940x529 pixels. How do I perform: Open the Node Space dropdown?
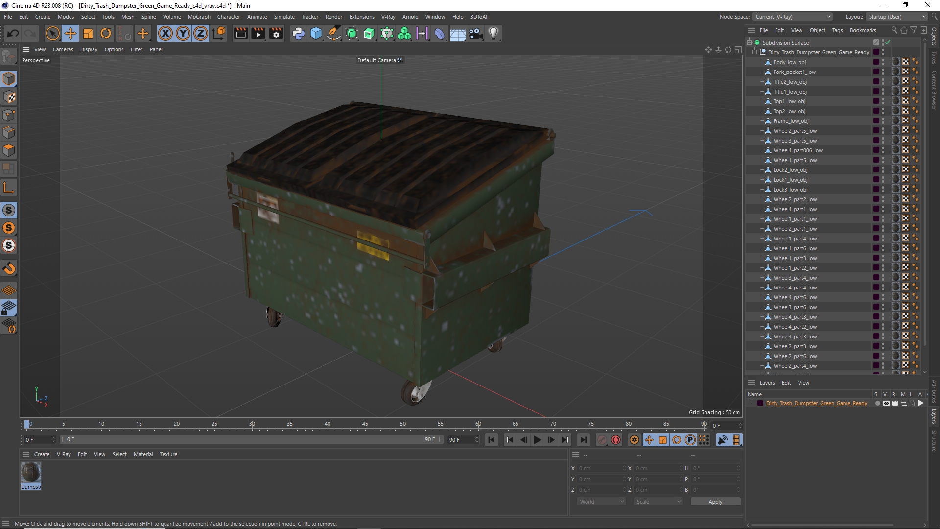793,17
